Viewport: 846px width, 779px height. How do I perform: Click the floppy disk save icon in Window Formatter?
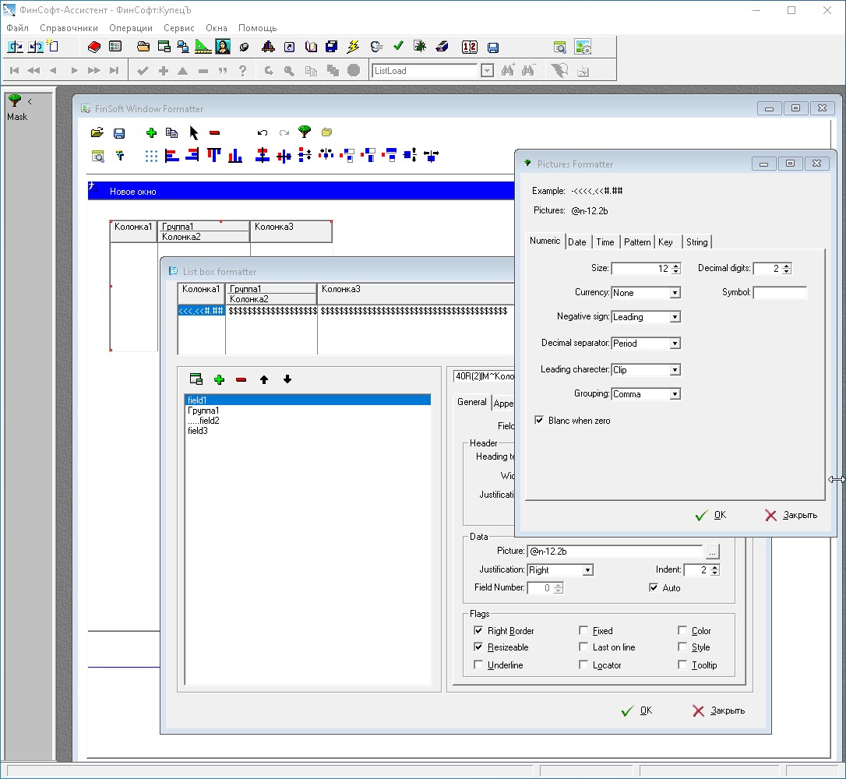tap(119, 133)
